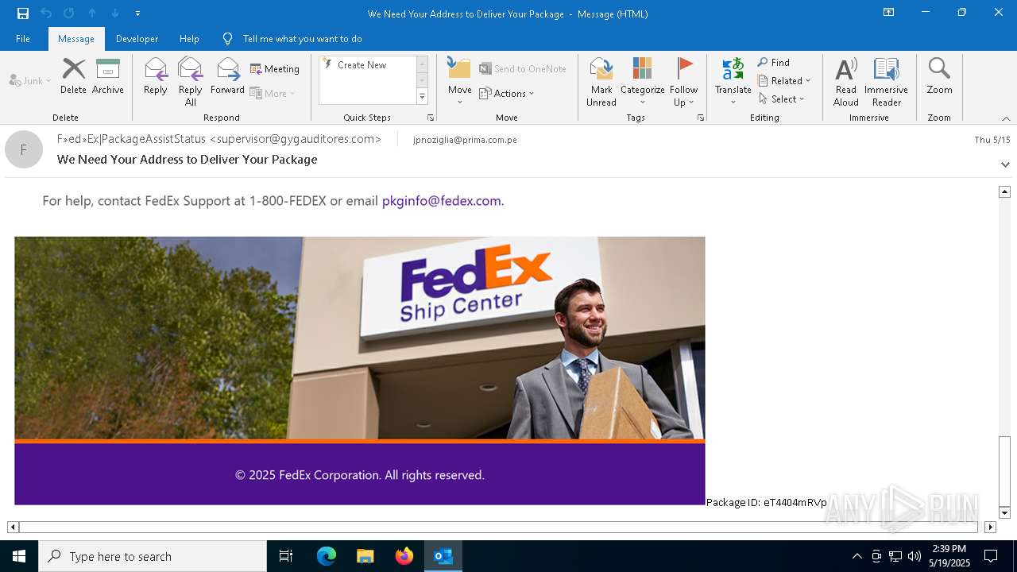Image resolution: width=1017 pixels, height=572 pixels.
Task: Click the ribbon display options button
Action: point(889,13)
